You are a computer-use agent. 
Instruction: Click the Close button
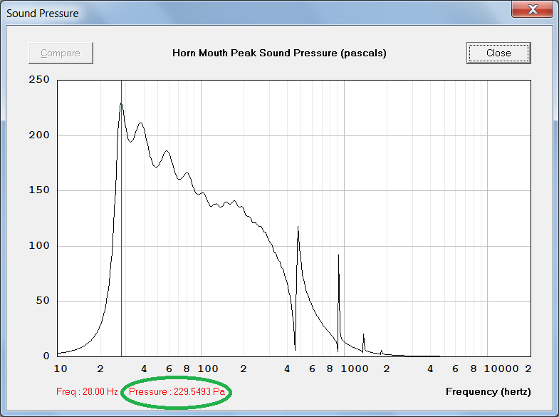click(498, 53)
